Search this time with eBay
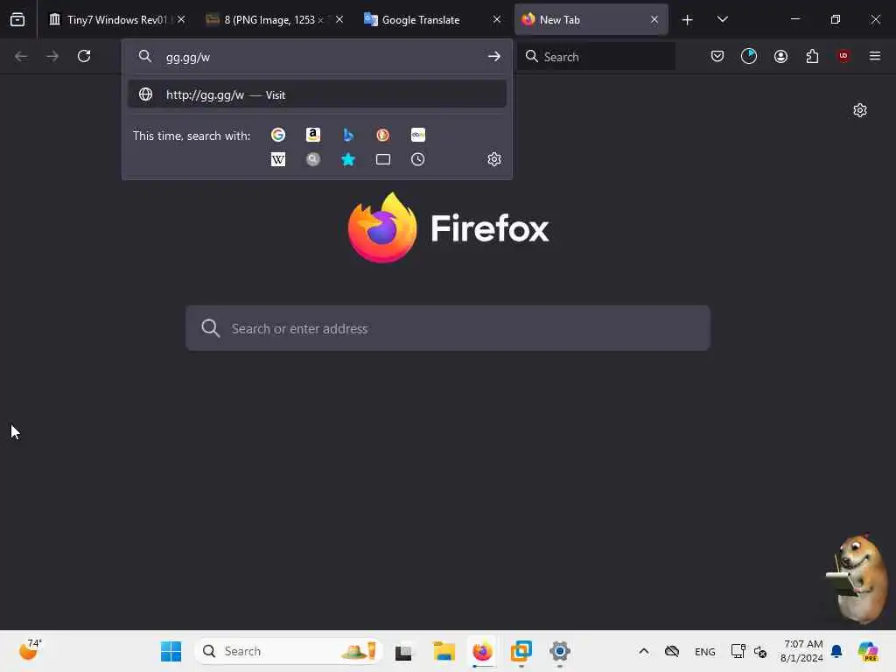 coord(417,135)
